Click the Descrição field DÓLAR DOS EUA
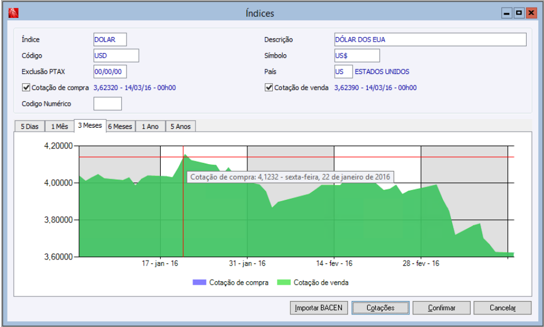This screenshot has width=544, height=327. 430,39
